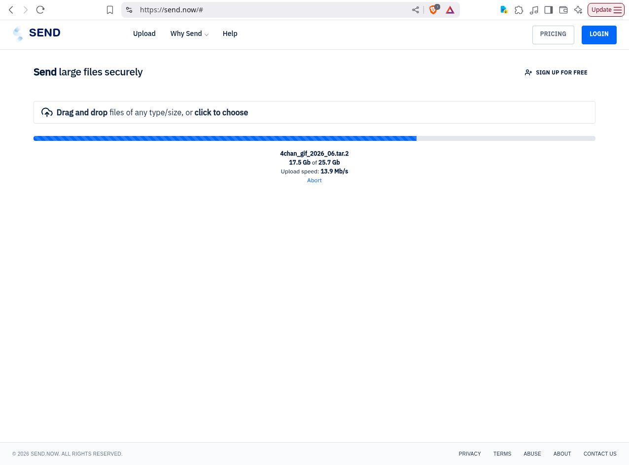Open the PRIVACY footer link
The image size is (629, 465).
tap(470, 454)
